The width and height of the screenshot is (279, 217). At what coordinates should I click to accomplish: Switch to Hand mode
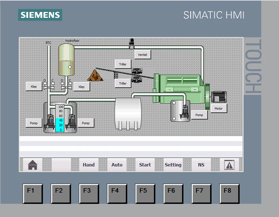point(89,165)
